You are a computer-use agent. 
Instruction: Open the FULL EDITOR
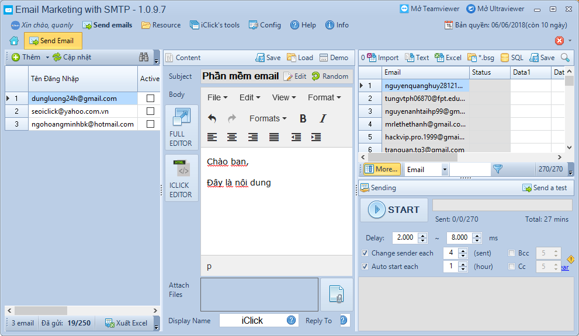coord(181,128)
